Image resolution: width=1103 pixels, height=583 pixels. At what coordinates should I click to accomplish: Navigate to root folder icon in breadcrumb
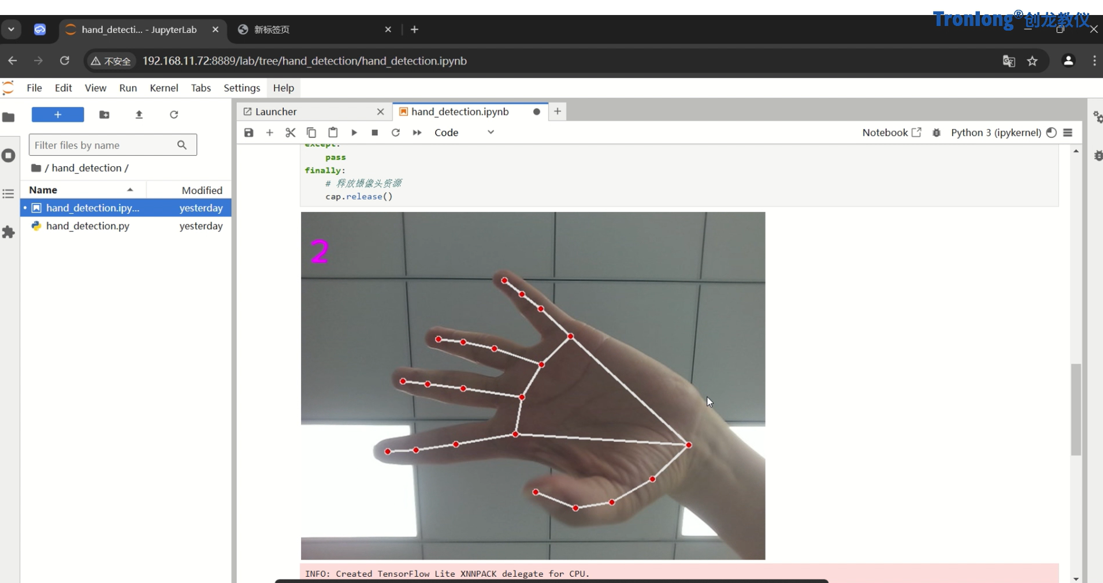tap(36, 168)
